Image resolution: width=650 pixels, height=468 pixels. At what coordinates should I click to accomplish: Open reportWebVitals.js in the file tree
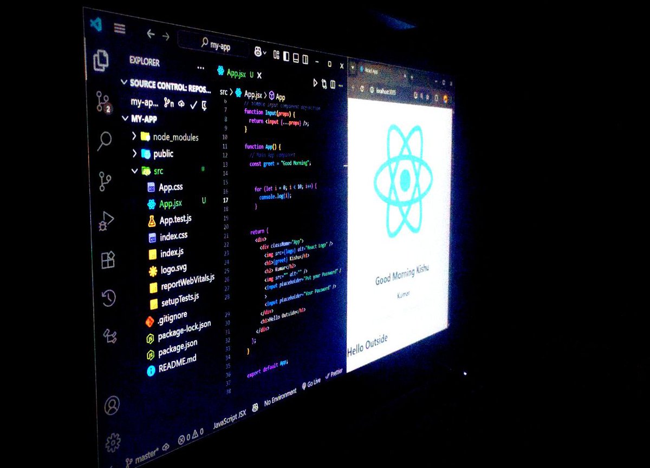[x=181, y=283]
